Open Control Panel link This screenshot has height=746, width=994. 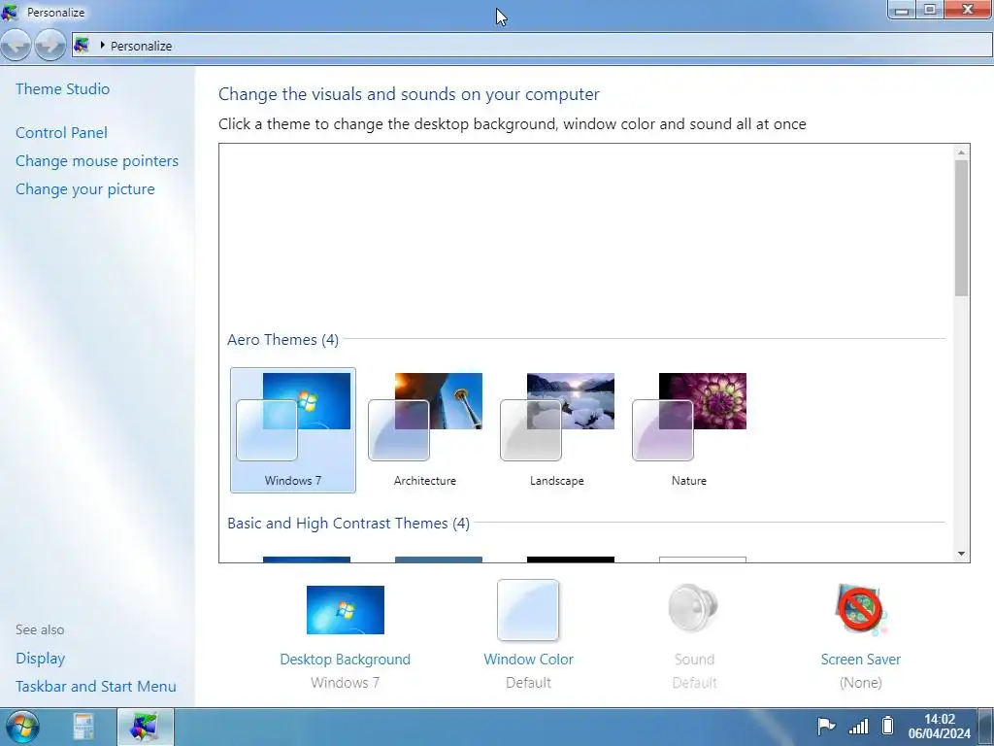(x=61, y=132)
